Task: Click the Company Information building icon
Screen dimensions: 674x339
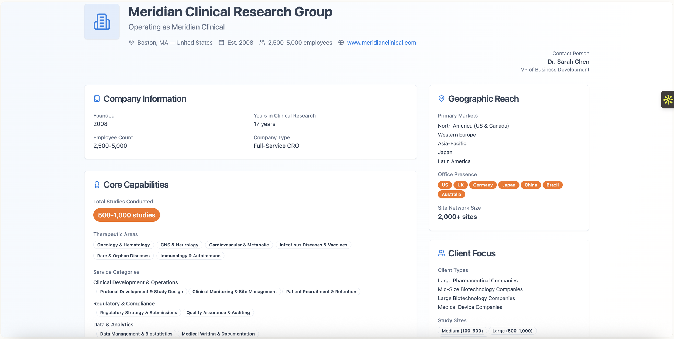Action: [97, 99]
